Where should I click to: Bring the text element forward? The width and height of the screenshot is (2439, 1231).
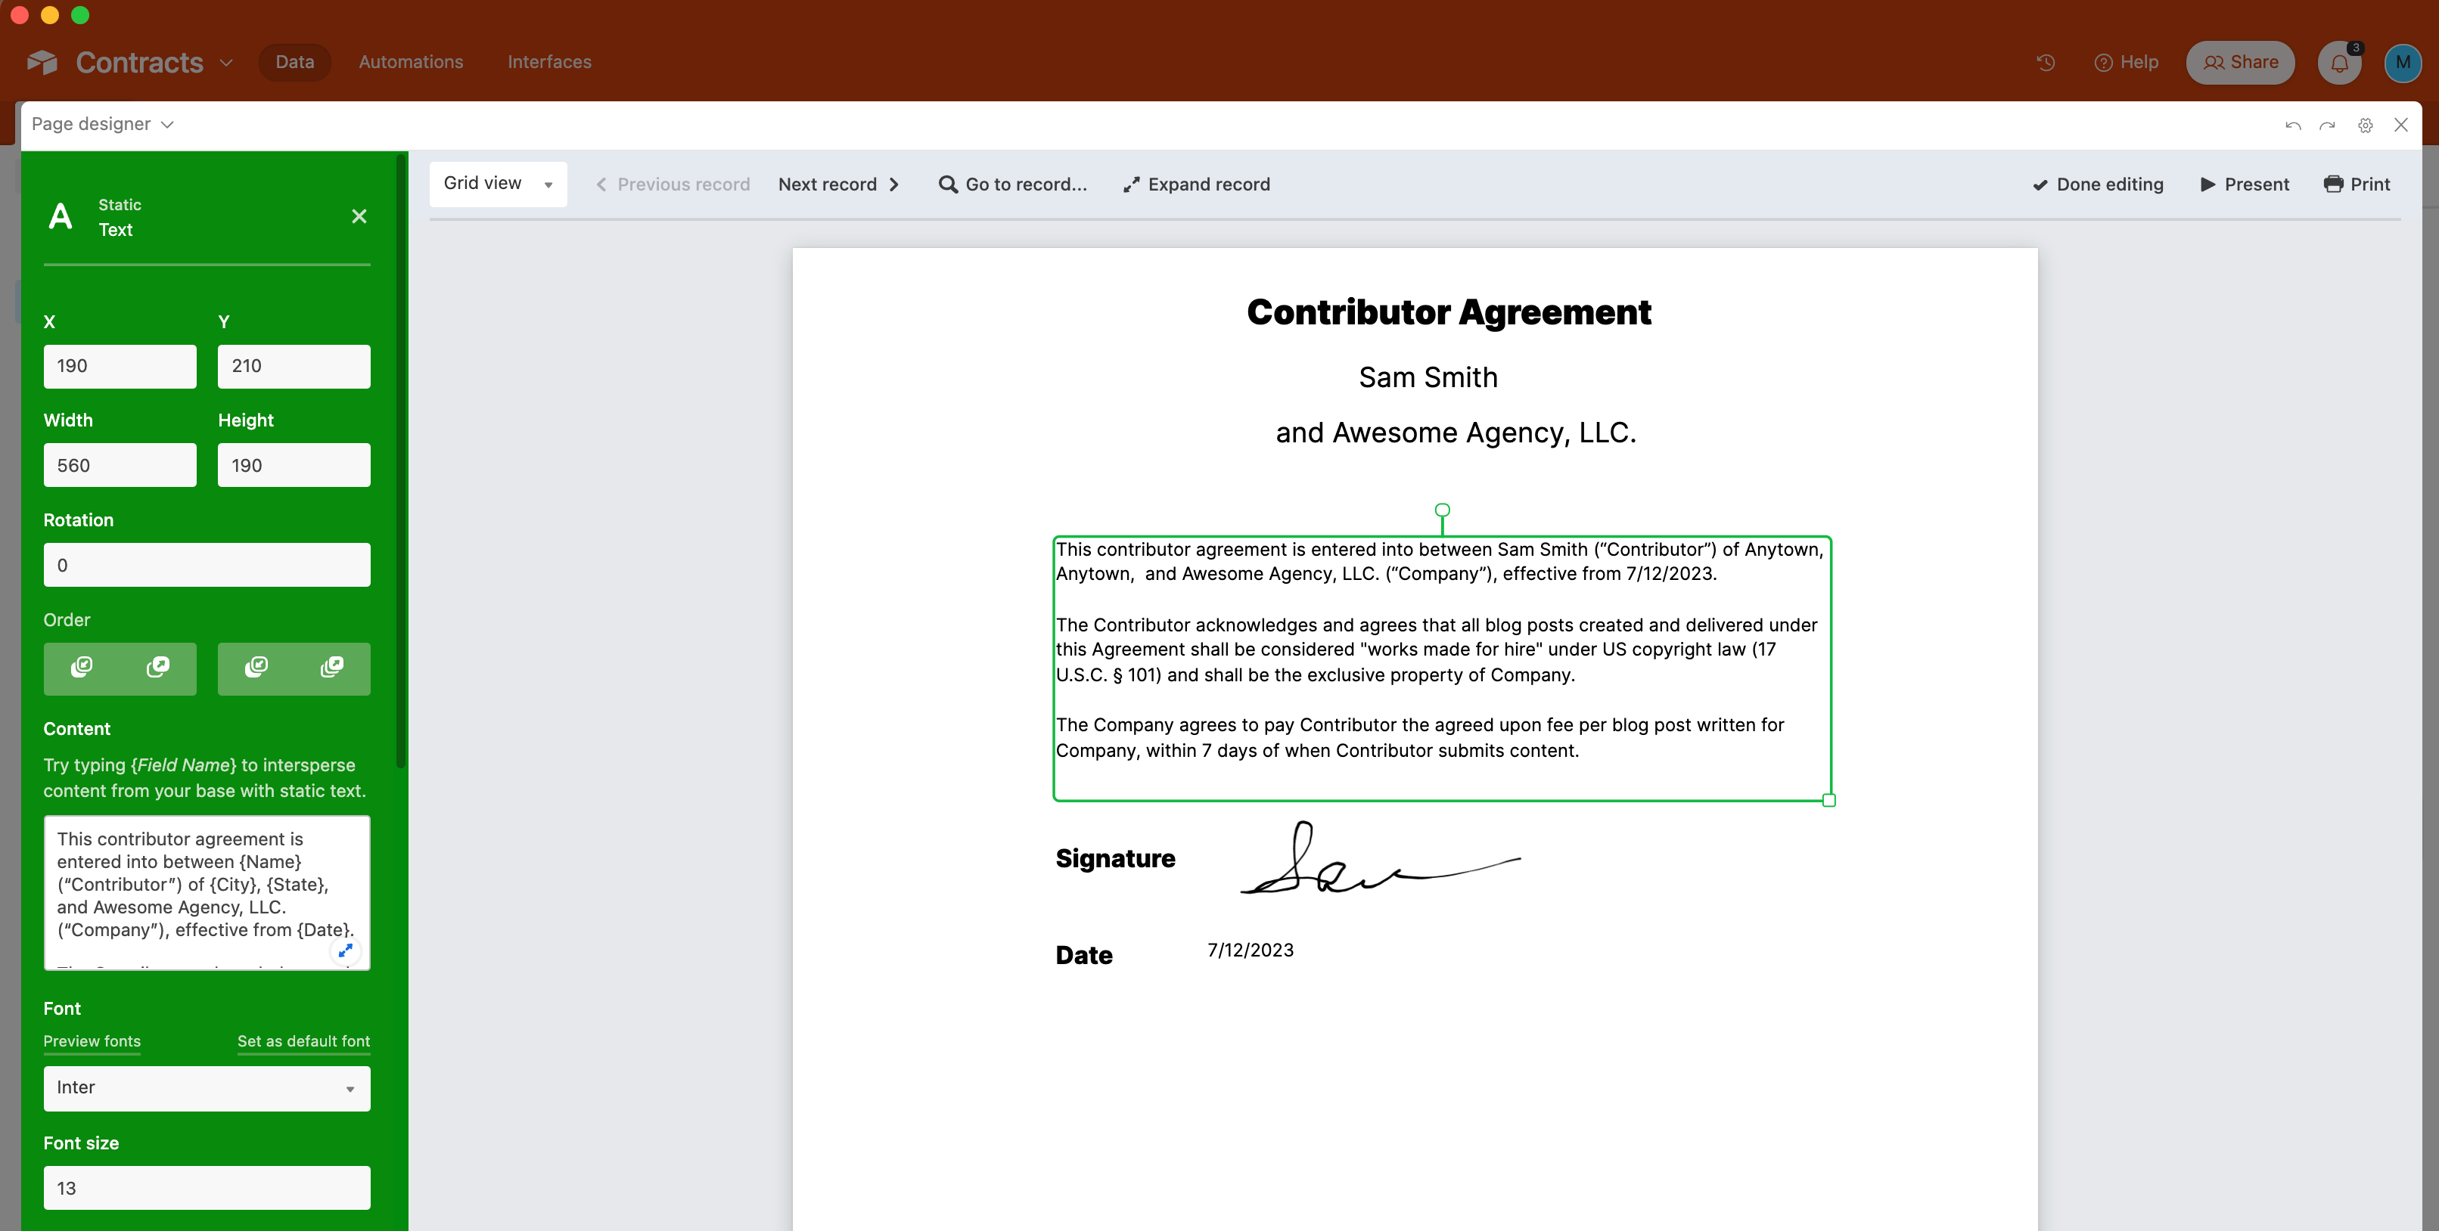click(x=158, y=668)
